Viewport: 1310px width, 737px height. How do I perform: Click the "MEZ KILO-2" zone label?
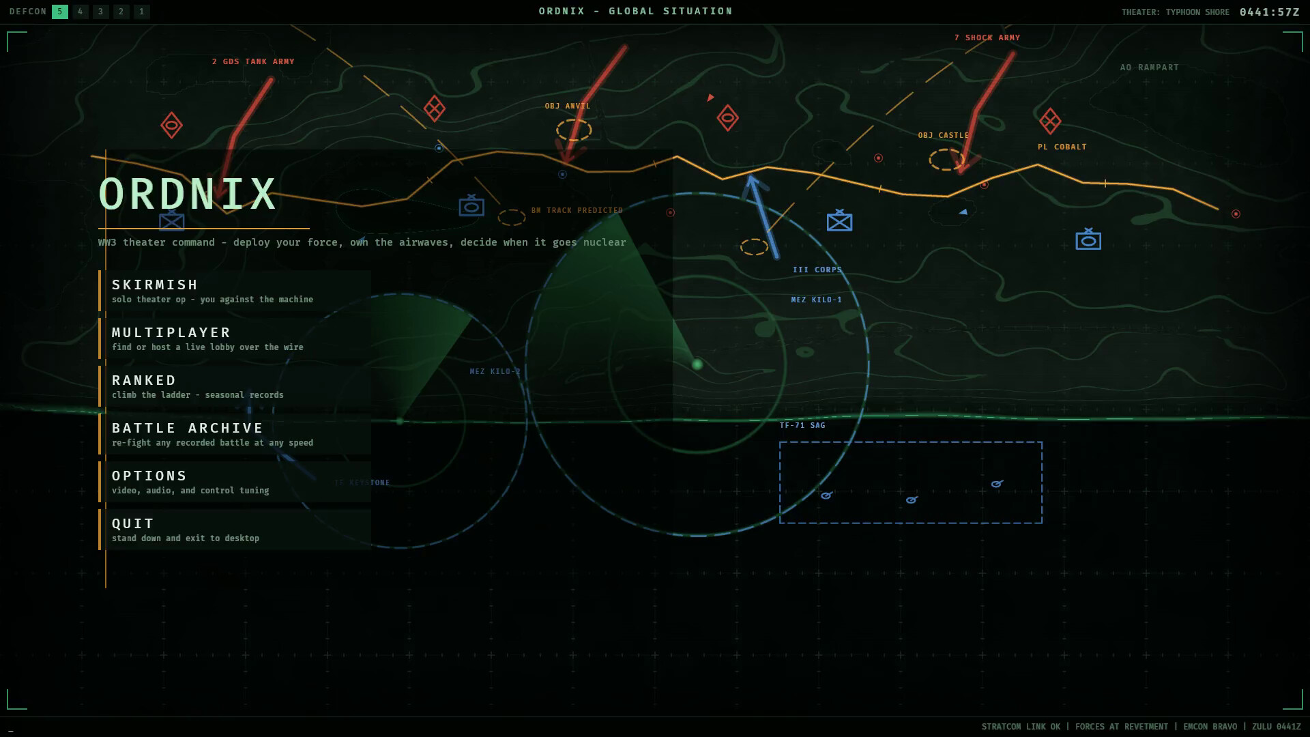coord(495,371)
